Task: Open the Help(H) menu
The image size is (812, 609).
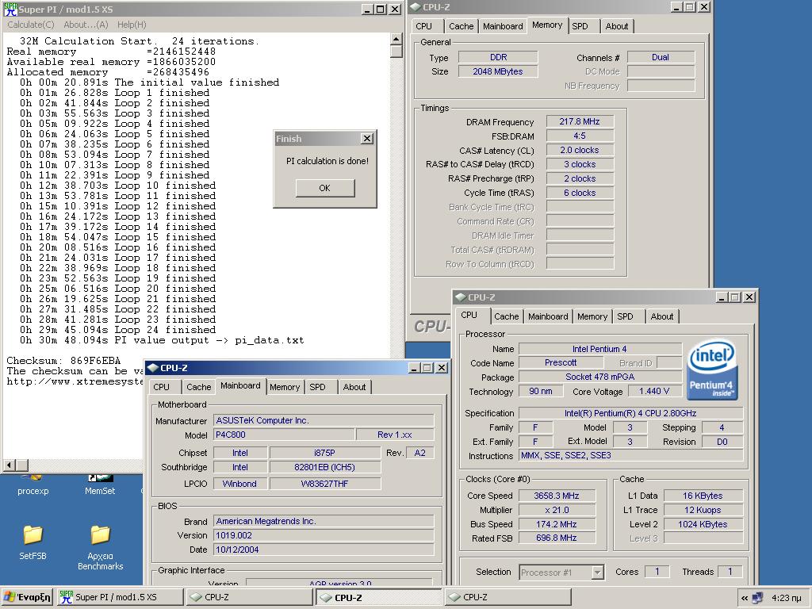Action: tap(132, 25)
